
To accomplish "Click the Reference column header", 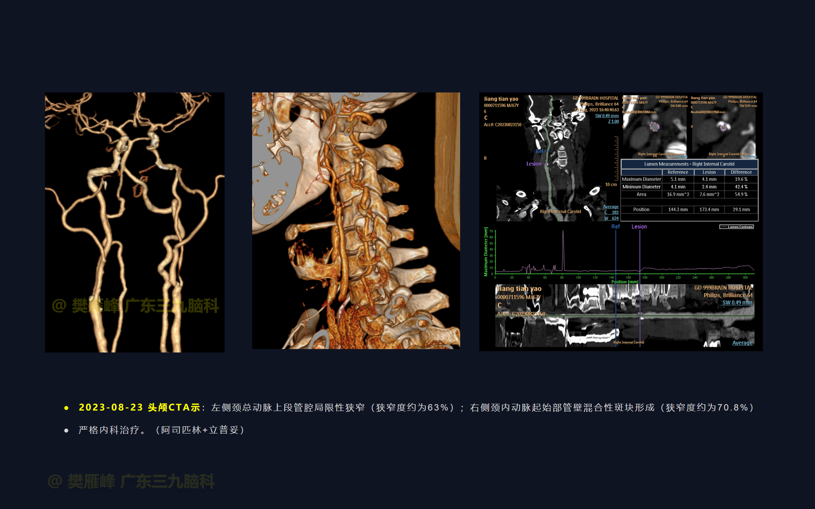I will 677,172.
